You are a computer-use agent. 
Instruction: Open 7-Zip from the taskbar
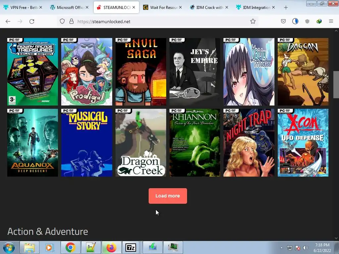pos(131,247)
